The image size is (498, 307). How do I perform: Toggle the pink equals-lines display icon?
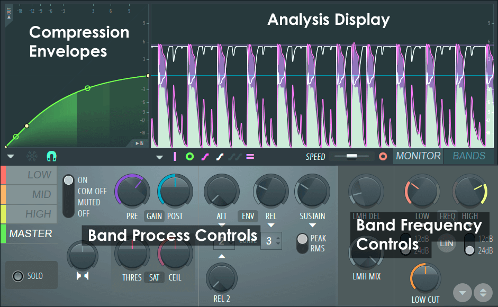coord(250,156)
